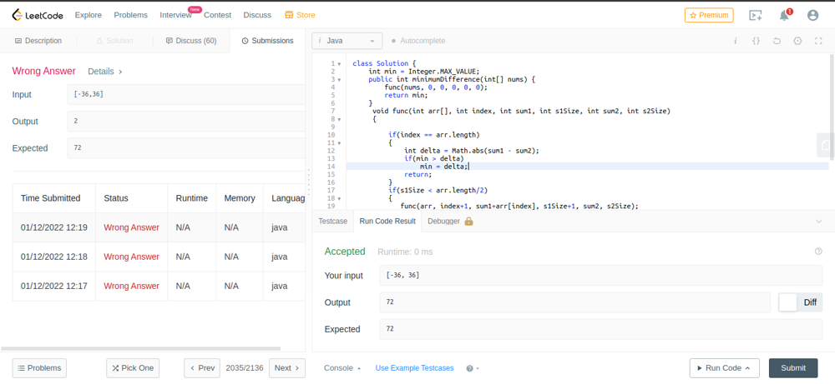
Task: Fold code at line 11 arrow
Action: pyautogui.click(x=339, y=143)
